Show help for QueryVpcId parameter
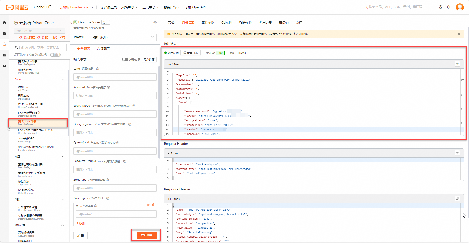The width and height of the screenshot is (469, 243). coord(118,143)
